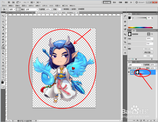Click the Invert button in Masks panel
Screen dimensions: 158x122
pyautogui.click(x=148, y=56)
